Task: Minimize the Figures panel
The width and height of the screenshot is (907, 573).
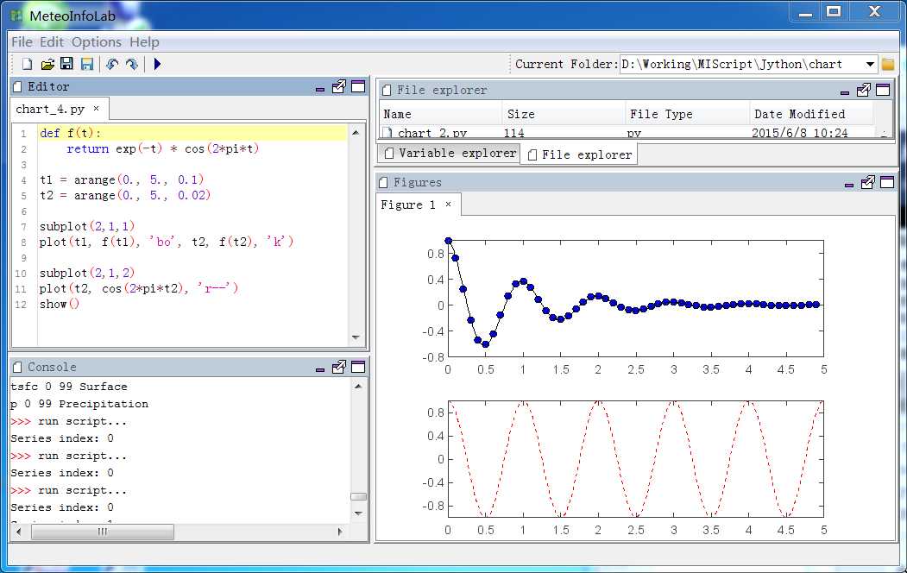Action: (848, 185)
